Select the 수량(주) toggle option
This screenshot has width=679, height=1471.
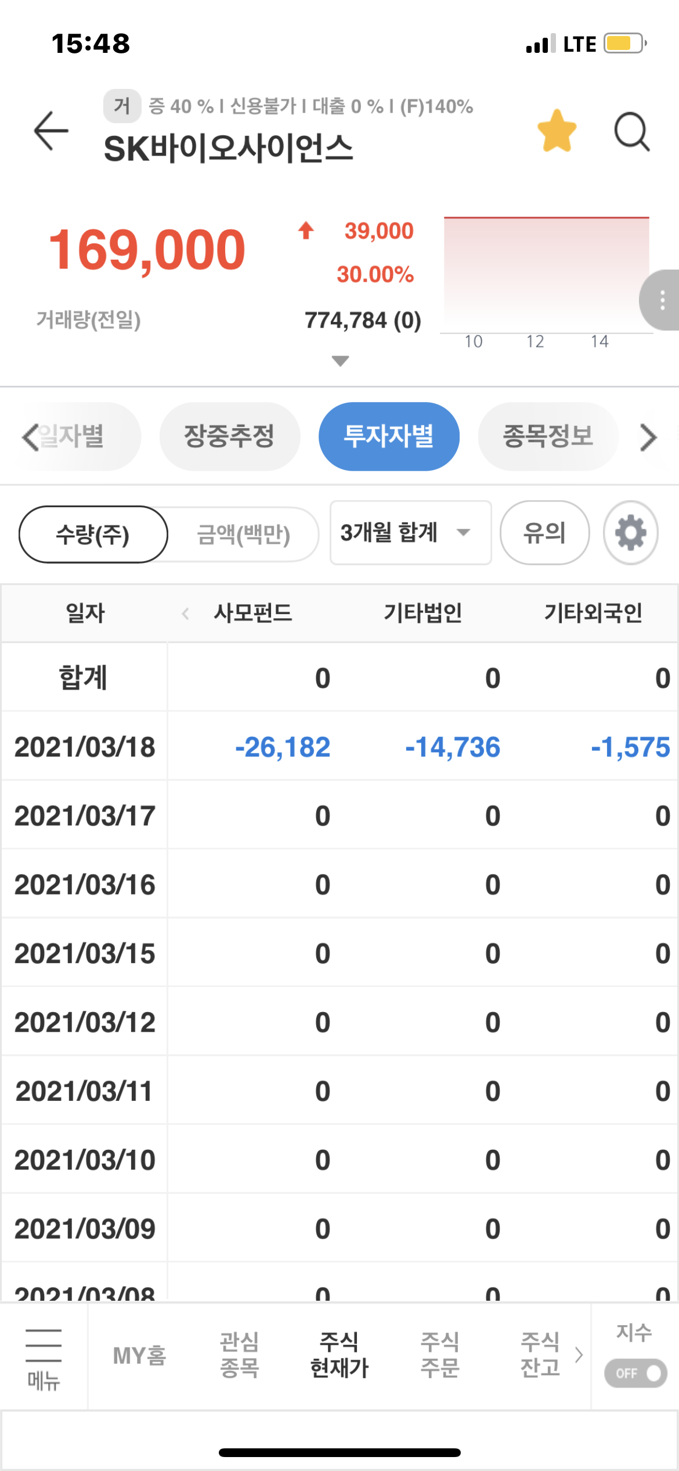pyautogui.click(x=93, y=534)
